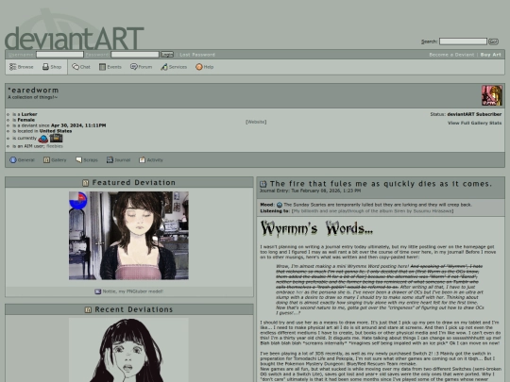Click the Login button
Viewport: 510px width, 382px height.
tap(167, 55)
